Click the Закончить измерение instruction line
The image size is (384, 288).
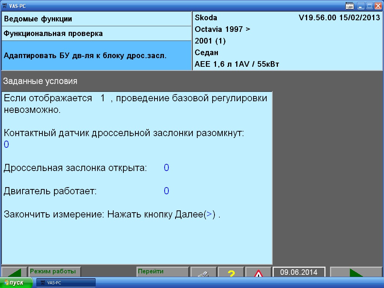pos(112,214)
